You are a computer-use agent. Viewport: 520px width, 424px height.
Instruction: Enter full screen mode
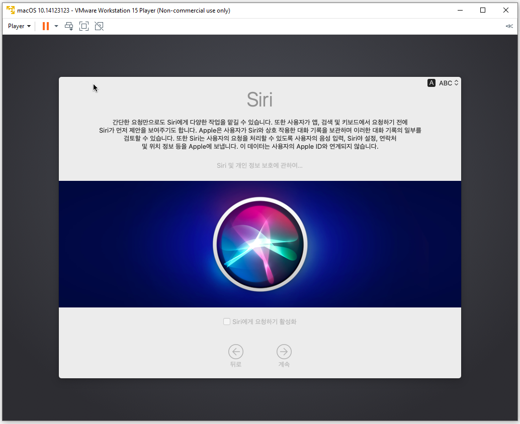pyautogui.click(x=84, y=26)
